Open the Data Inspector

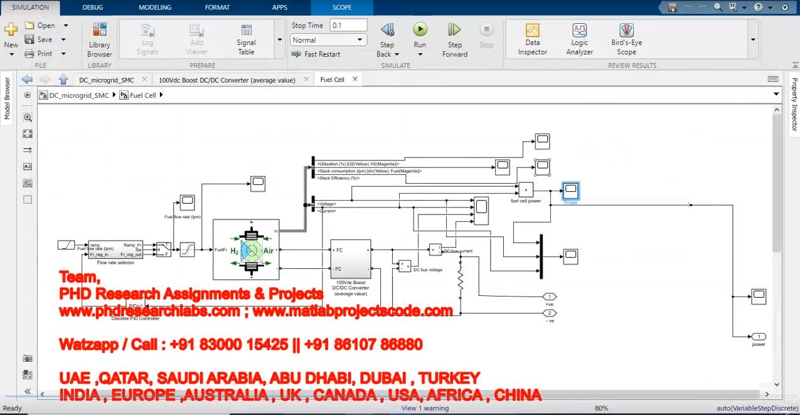pos(532,39)
